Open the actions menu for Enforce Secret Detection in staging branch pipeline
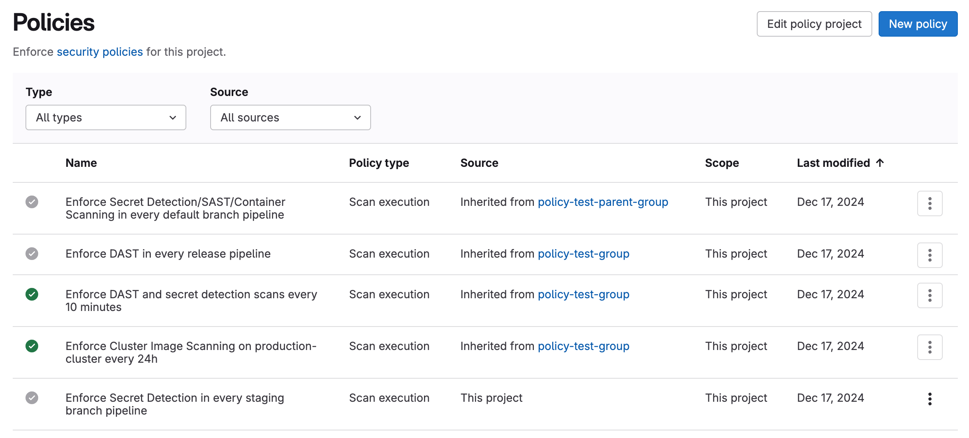This screenshot has height=438, width=969. 930,398
